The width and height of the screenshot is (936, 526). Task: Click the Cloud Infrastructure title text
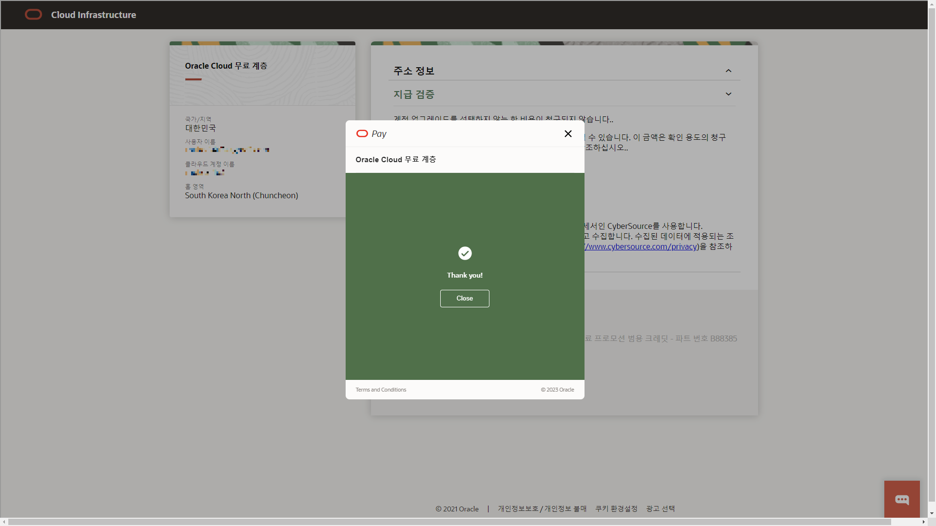94,15
